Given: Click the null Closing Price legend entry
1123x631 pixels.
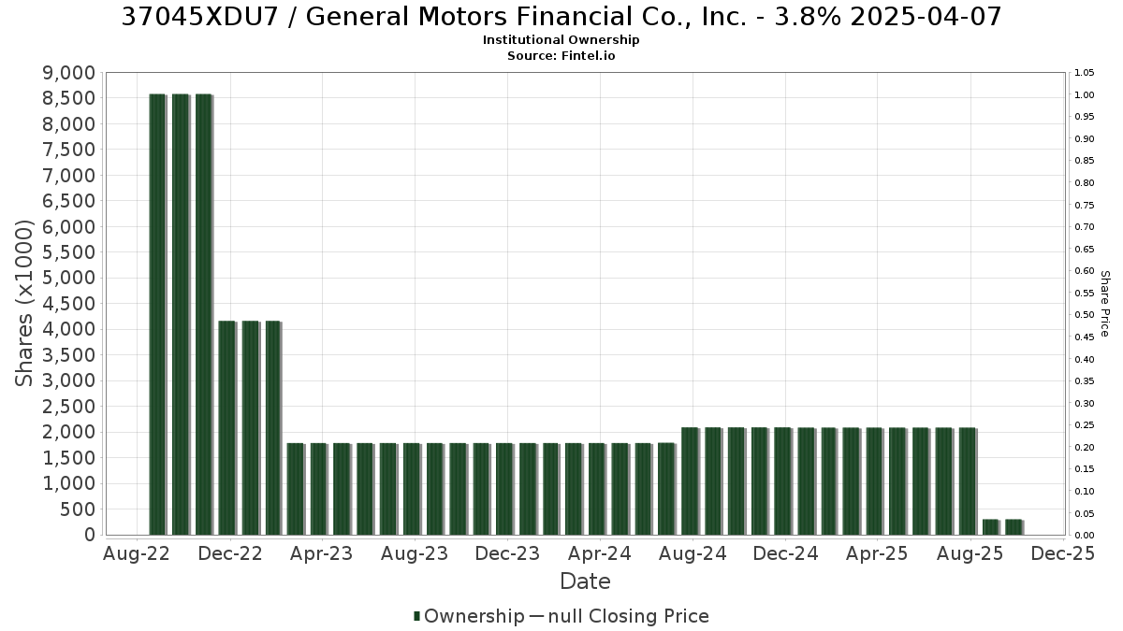Looking at the screenshot, I should point(619,616).
